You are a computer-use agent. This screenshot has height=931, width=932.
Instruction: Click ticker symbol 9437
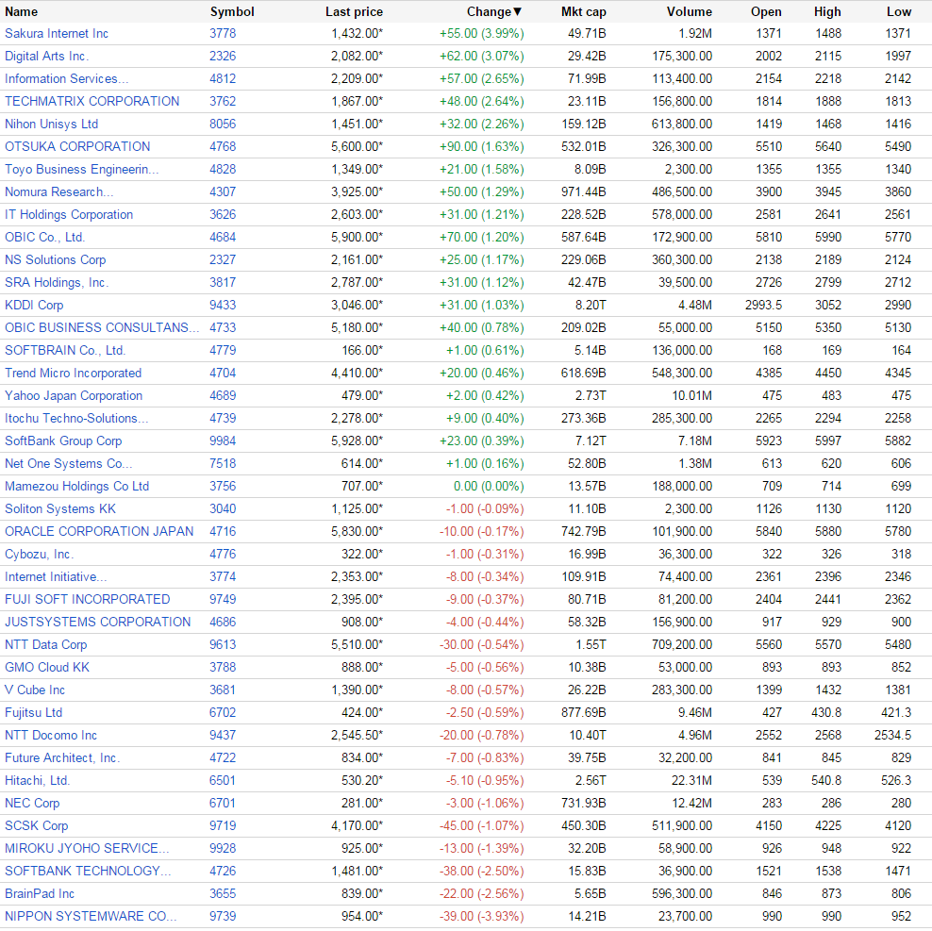click(x=223, y=735)
